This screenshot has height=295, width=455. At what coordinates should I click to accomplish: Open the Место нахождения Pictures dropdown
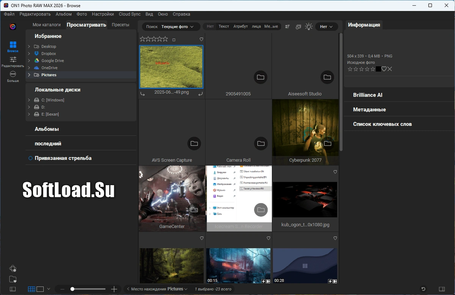157,289
